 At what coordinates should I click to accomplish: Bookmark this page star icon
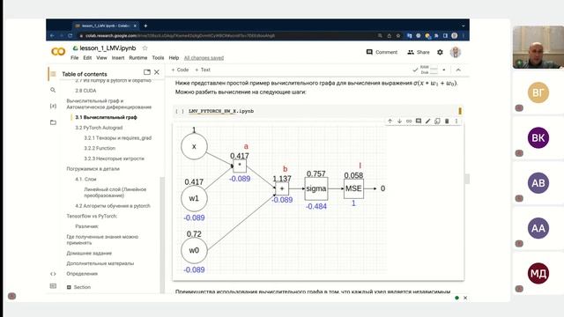pos(398,35)
